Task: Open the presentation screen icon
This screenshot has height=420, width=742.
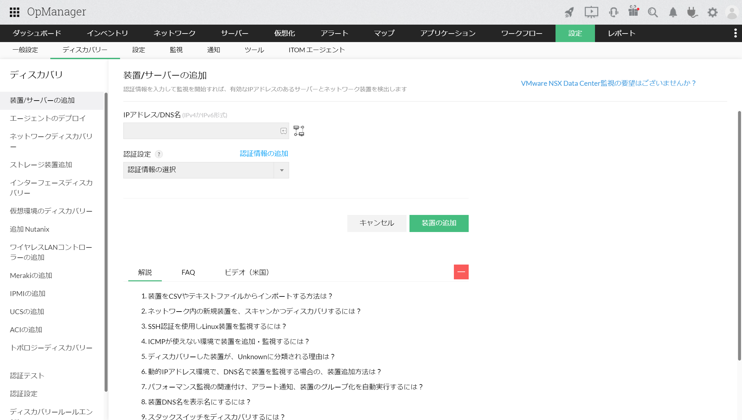Action: click(591, 12)
